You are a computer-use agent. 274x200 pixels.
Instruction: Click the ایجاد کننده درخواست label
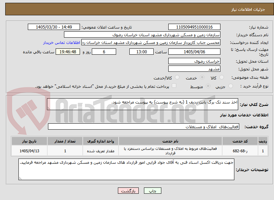[x=249, y=43]
